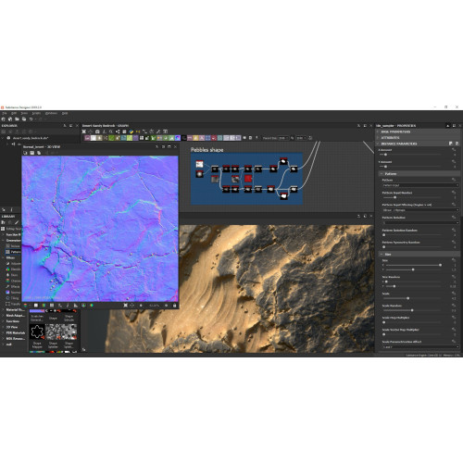Collapse the desert sandy bedrock package in Explorer
The width and height of the screenshot is (463, 463).
[x=3, y=138]
